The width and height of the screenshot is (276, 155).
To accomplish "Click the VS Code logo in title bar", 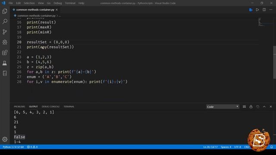I will [x=4, y=3].
